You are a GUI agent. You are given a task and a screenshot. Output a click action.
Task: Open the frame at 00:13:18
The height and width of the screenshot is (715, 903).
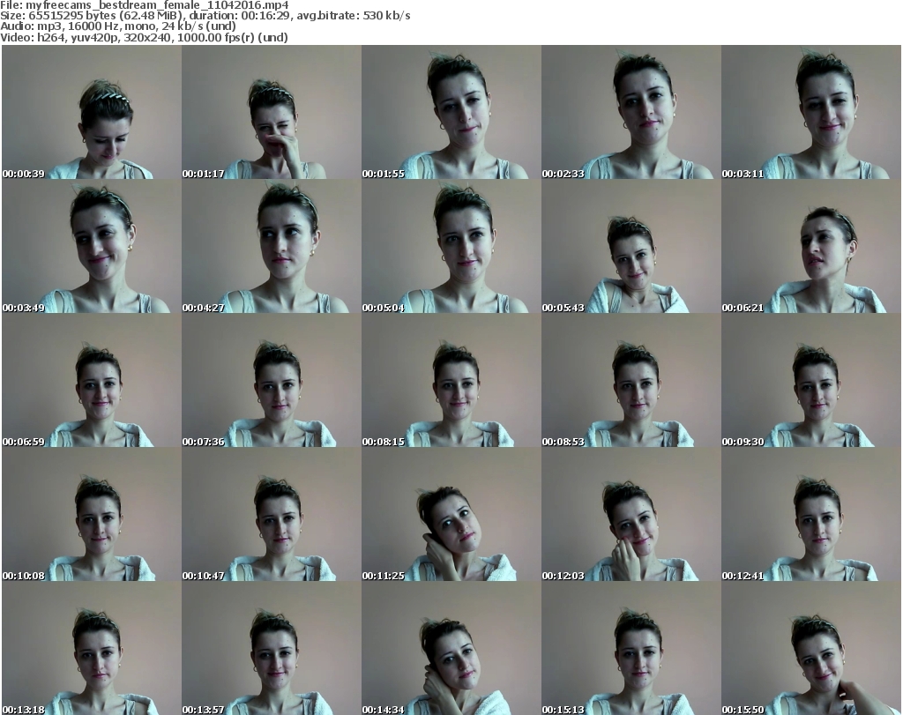tap(92, 648)
